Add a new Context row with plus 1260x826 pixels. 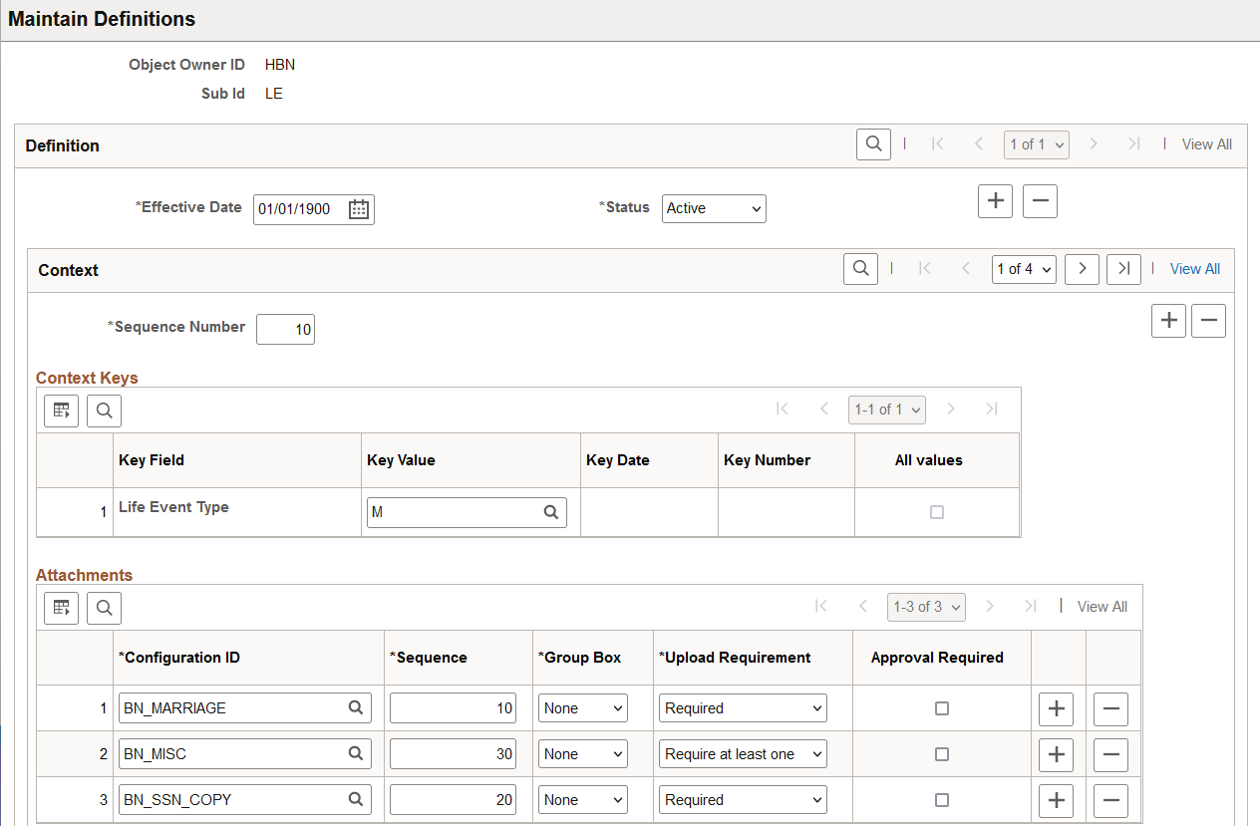1168,321
